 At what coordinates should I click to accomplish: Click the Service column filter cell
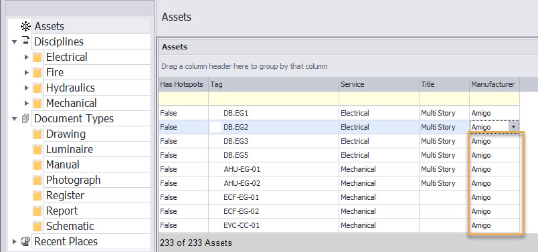pos(379,98)
